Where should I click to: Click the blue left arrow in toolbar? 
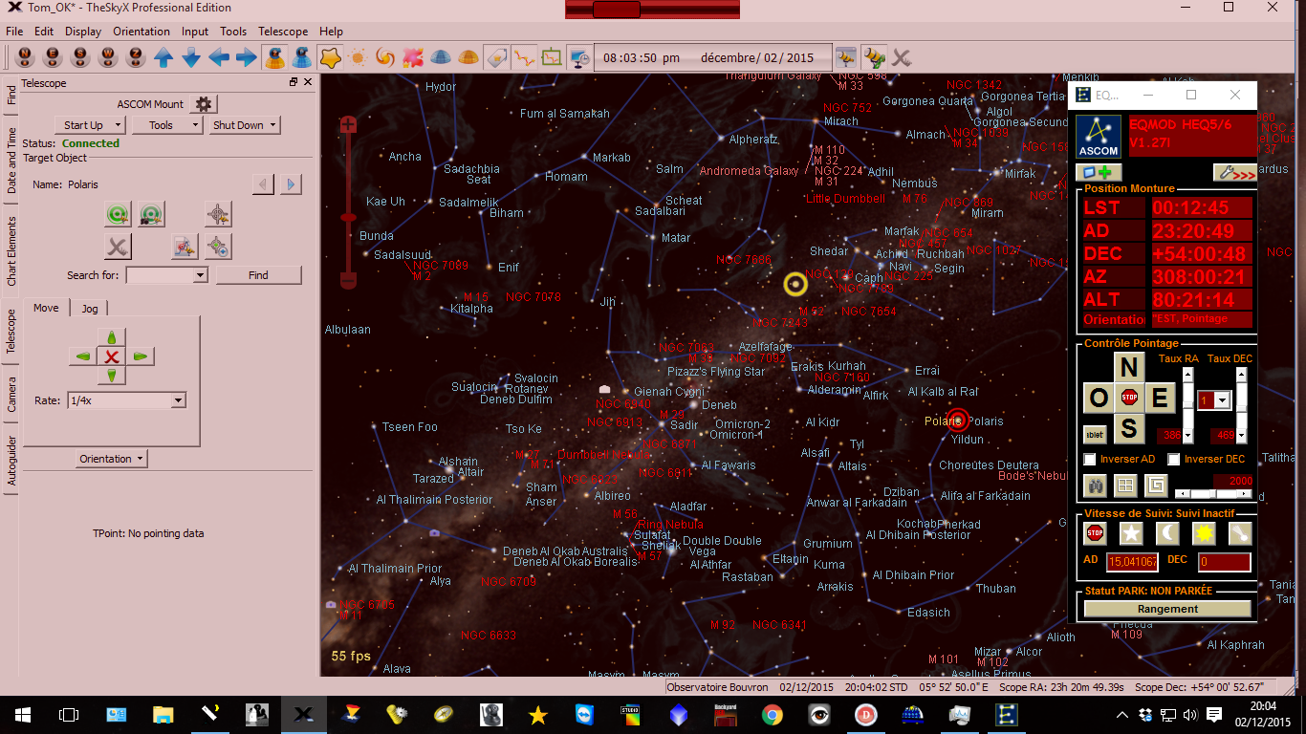(219, 57)
